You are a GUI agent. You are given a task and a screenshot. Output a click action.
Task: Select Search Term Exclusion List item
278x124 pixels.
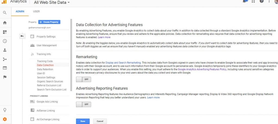[x=52, y=90]
